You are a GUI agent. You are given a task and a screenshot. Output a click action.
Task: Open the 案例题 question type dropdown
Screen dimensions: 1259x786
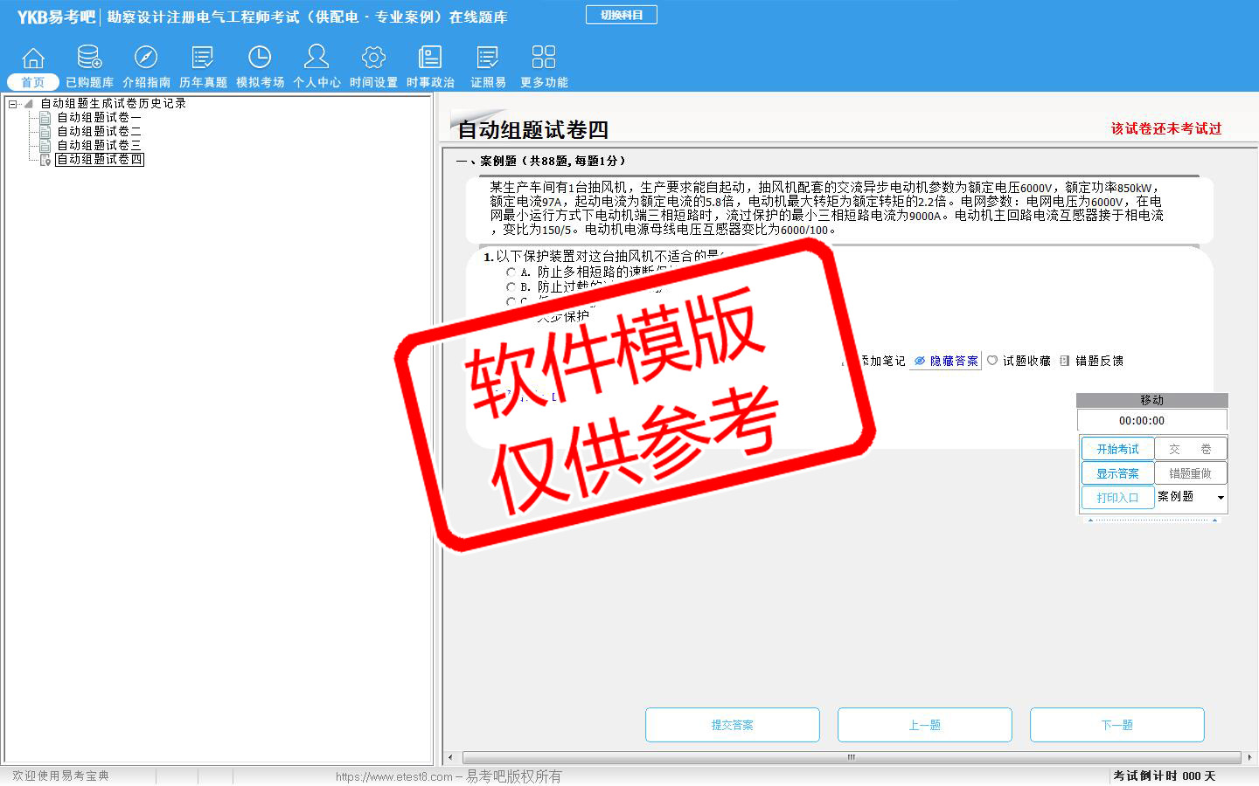click(x=1221, y=497)
